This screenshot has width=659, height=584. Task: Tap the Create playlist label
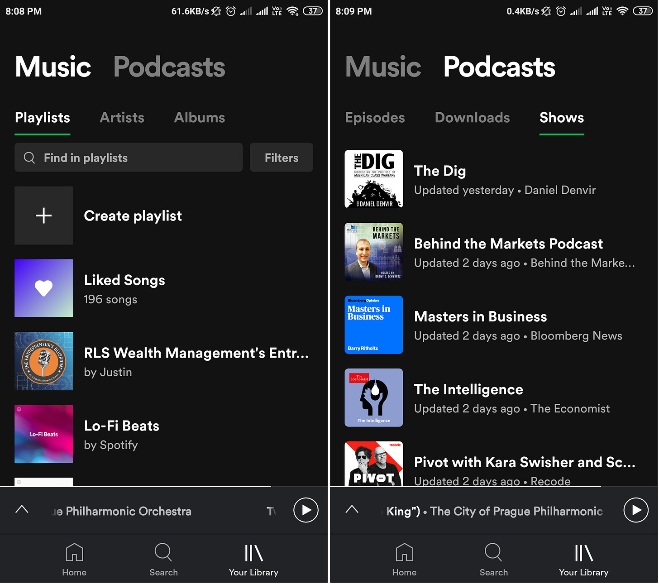pos(133,216)
